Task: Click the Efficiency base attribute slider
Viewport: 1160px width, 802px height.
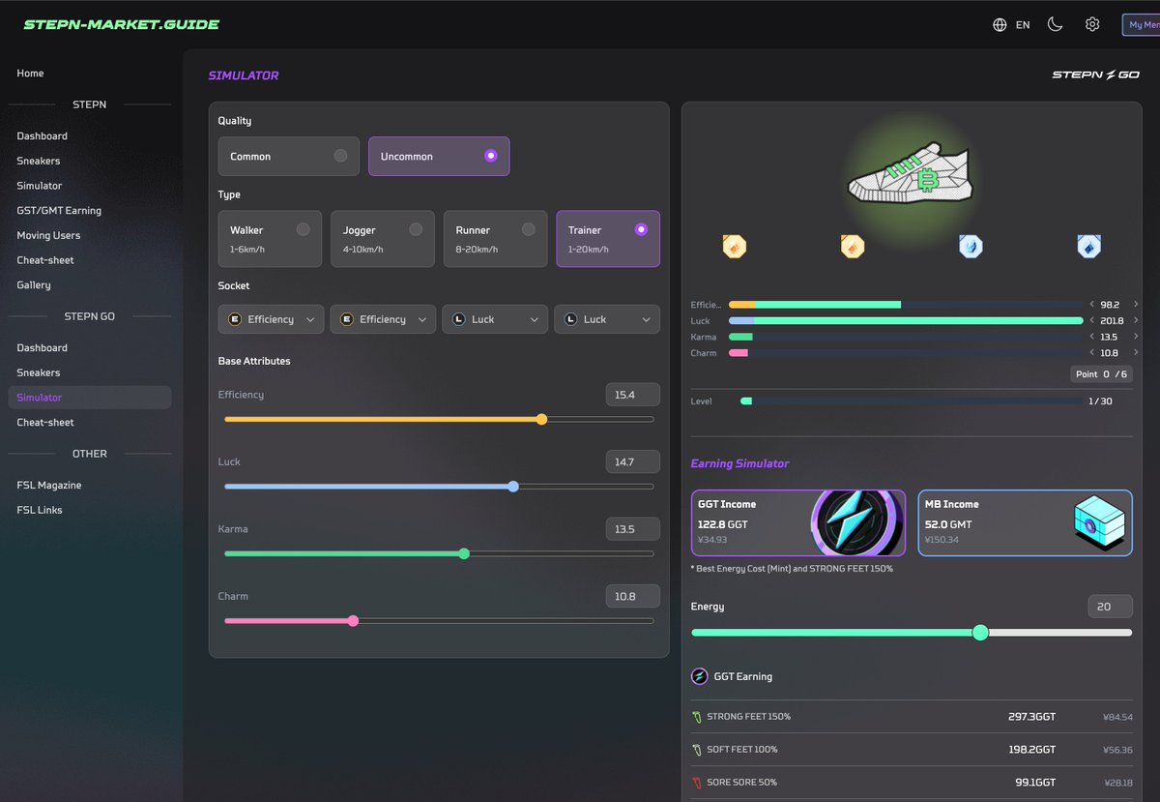Action: tap(439, 420)
